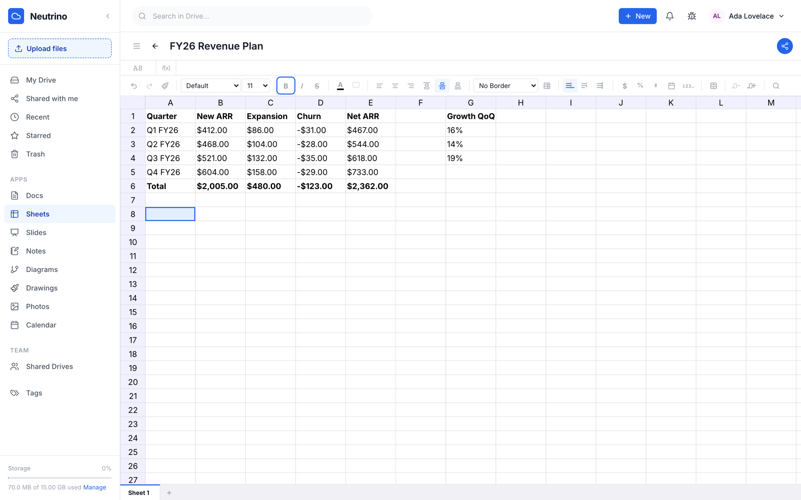Open the font family dropdown

point(211,86)
